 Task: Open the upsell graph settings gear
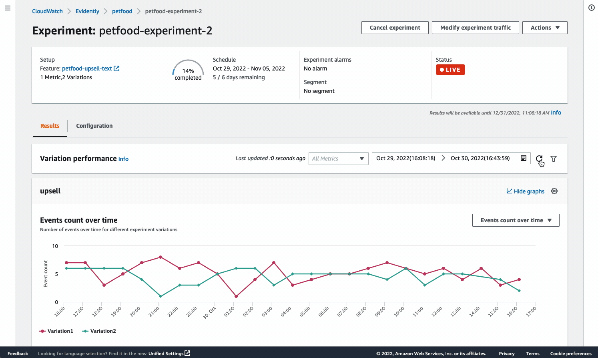click(554, 191)
